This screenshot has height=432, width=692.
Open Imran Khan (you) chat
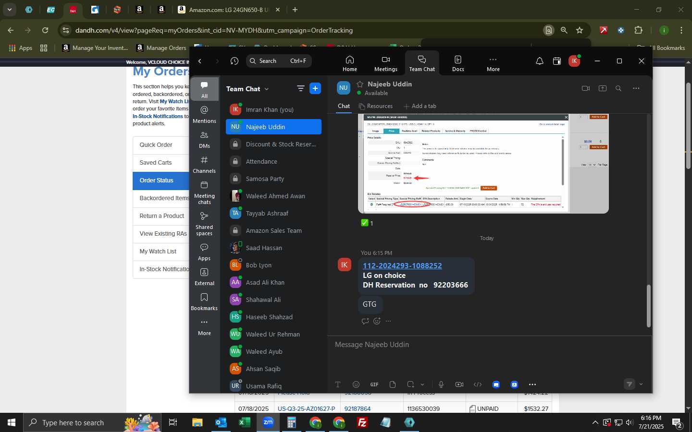[273, 109]
